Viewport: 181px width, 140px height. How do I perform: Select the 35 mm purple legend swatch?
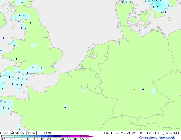click(x=71, y=137)
